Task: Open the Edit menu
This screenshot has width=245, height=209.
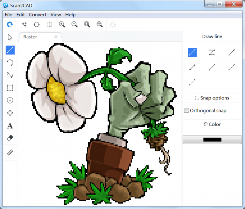Action: [x=21, y=14]
